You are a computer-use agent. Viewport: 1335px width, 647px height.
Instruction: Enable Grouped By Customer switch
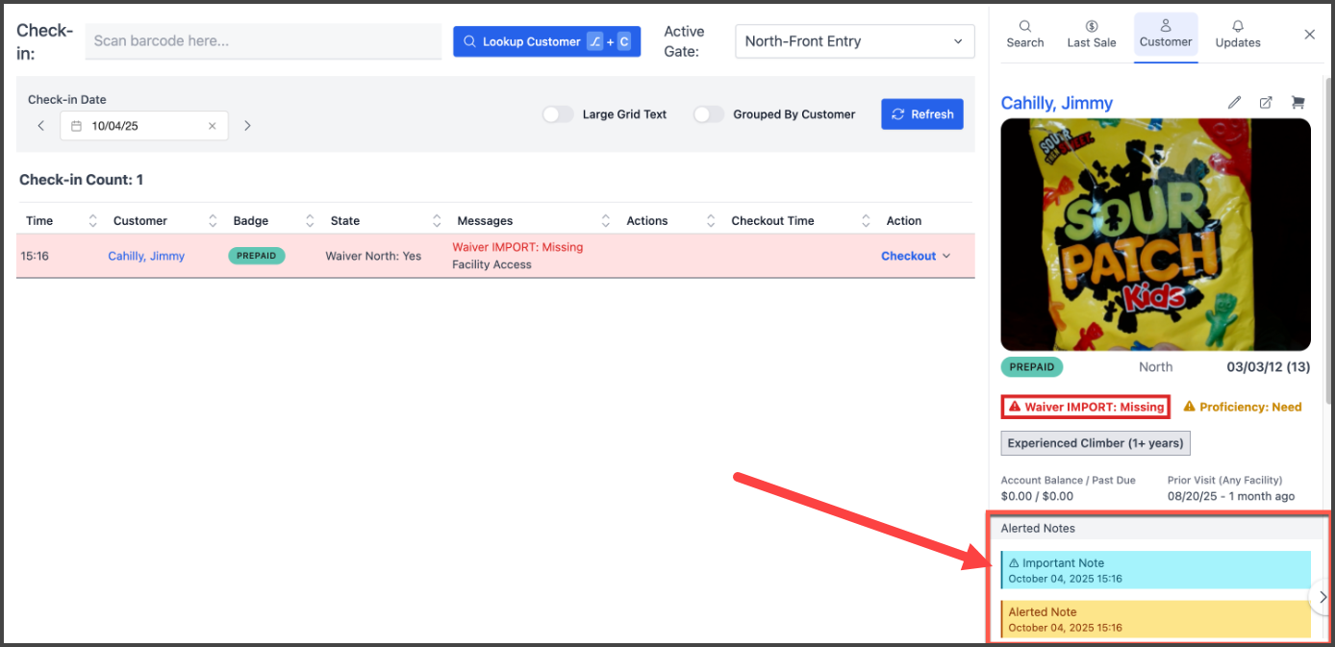pos(709,114)
